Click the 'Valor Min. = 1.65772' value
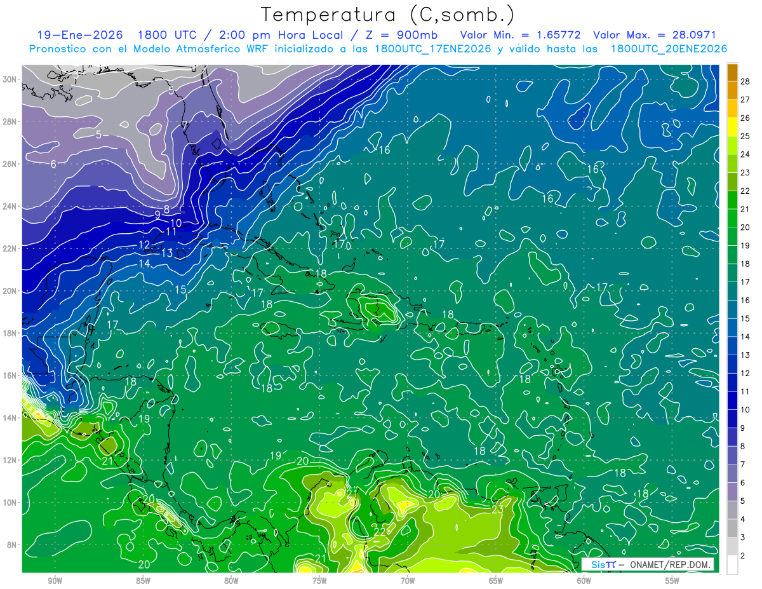This screenshot has height=589, width=762. click(521, 35)
